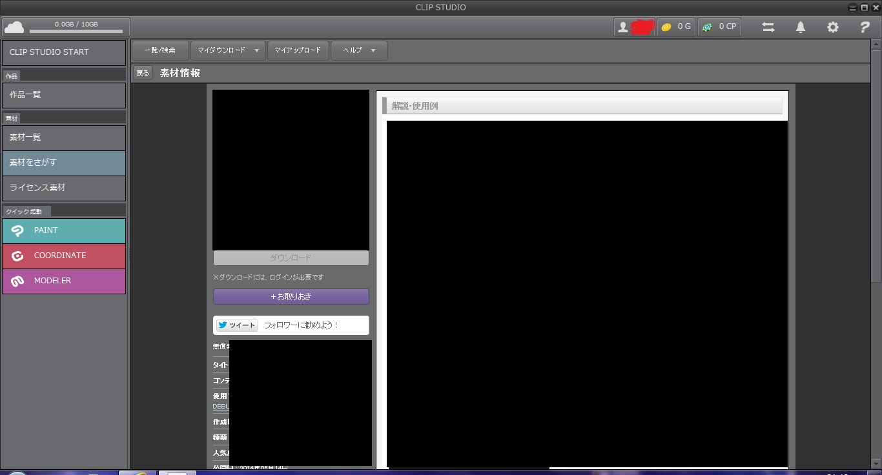Click the greyed ダウンロード button

[x=291, y=258]
